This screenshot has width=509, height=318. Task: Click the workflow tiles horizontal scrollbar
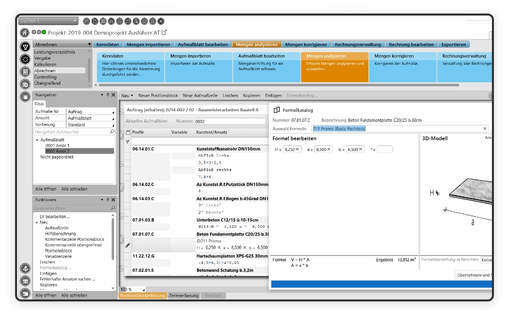[x=279, y=85]
